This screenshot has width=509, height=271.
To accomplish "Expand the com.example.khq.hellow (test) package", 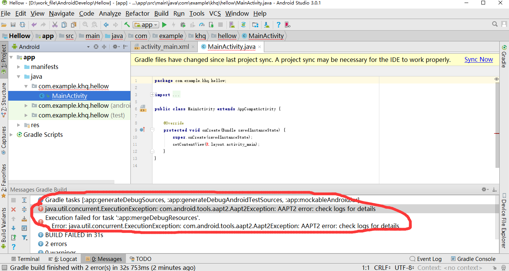I will (26, 115).
